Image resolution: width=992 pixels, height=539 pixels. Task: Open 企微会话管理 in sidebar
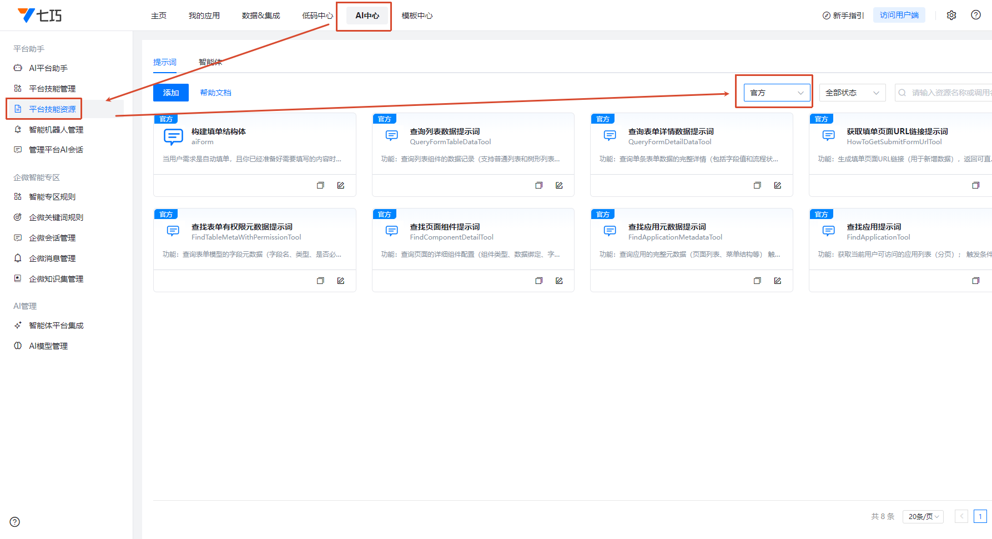pos(52,238)
